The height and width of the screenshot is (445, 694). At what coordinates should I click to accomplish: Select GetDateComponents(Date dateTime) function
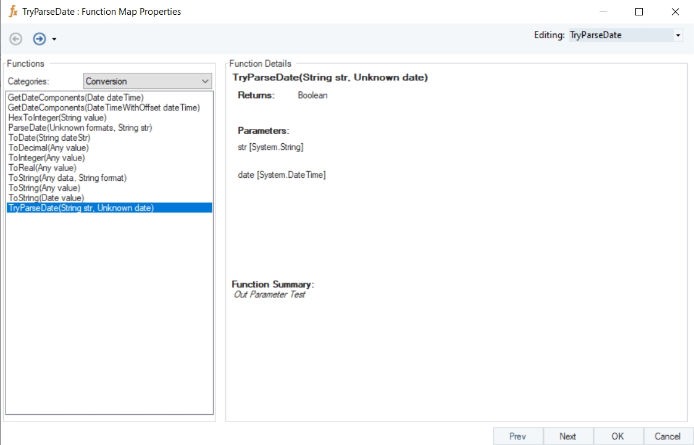pos(76,98)
